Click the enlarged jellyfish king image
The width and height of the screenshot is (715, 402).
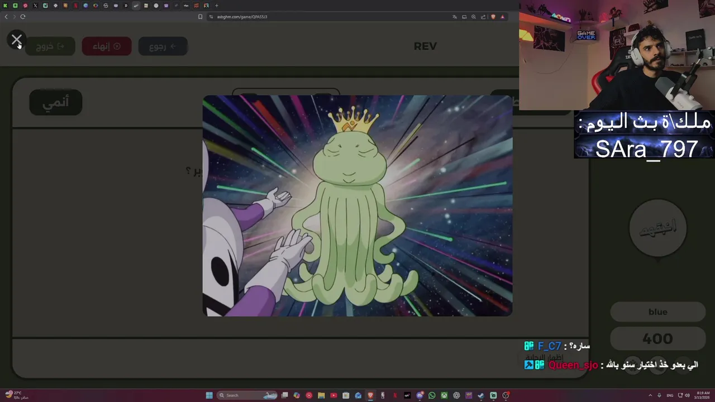point(357,205)
